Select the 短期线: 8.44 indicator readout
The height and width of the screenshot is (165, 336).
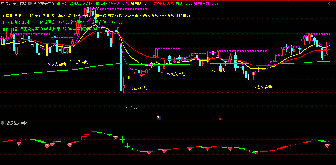coord(142,3)
